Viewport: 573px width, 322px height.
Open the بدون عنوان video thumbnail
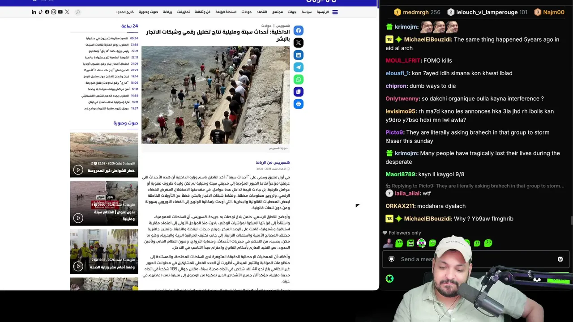(104, 203)
